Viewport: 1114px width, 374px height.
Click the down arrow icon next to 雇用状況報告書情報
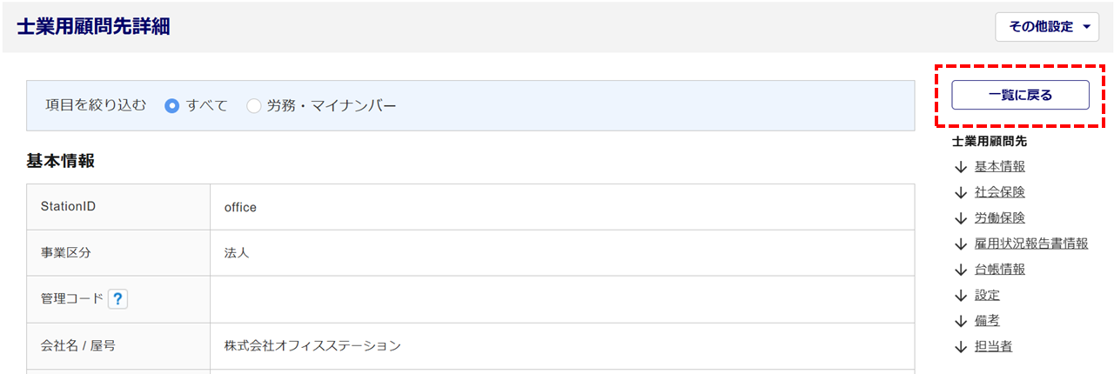tap(961, 244)
